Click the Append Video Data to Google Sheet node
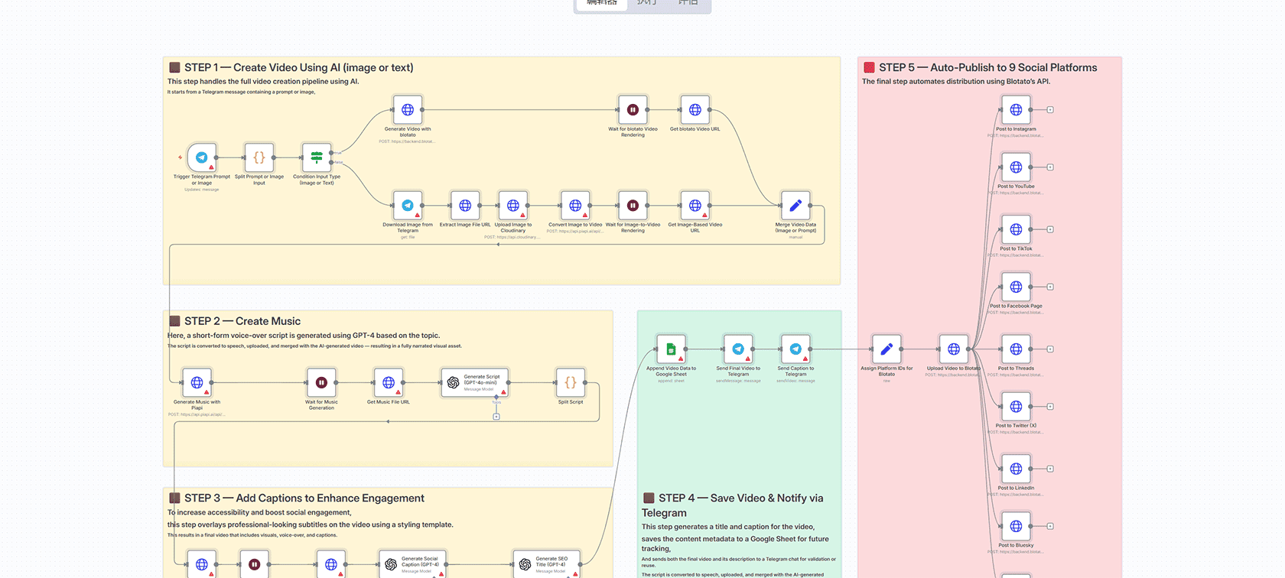Viewport: 1285px width, 578px height. tap(671, 349)
